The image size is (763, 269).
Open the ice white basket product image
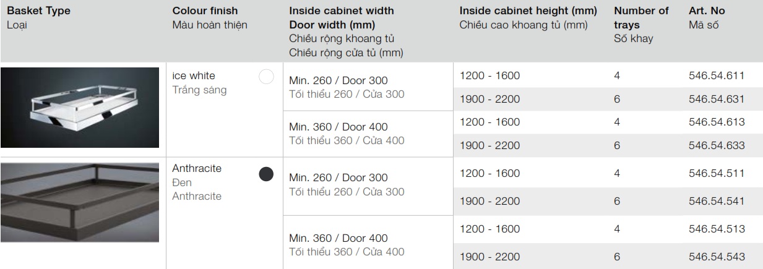[80, 108]
